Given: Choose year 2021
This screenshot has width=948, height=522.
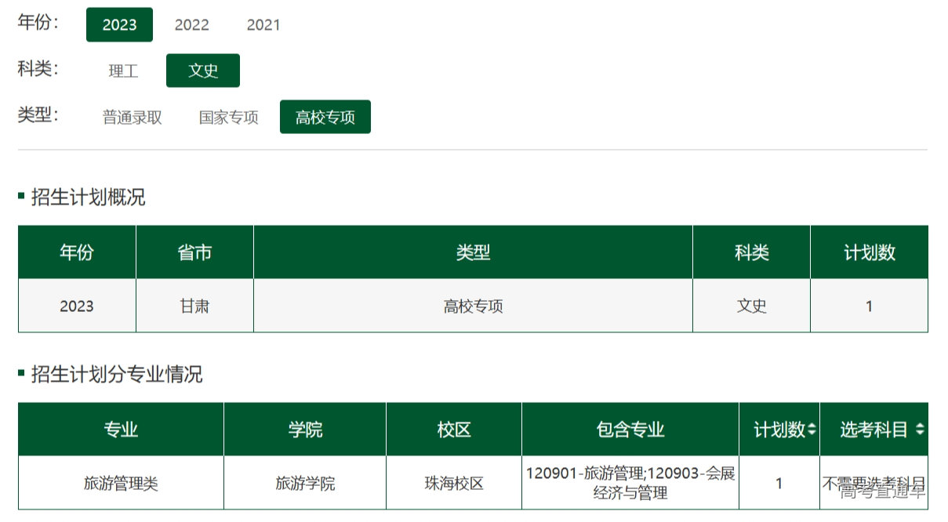Looking at the screenshot, I should tap(263, 24).
